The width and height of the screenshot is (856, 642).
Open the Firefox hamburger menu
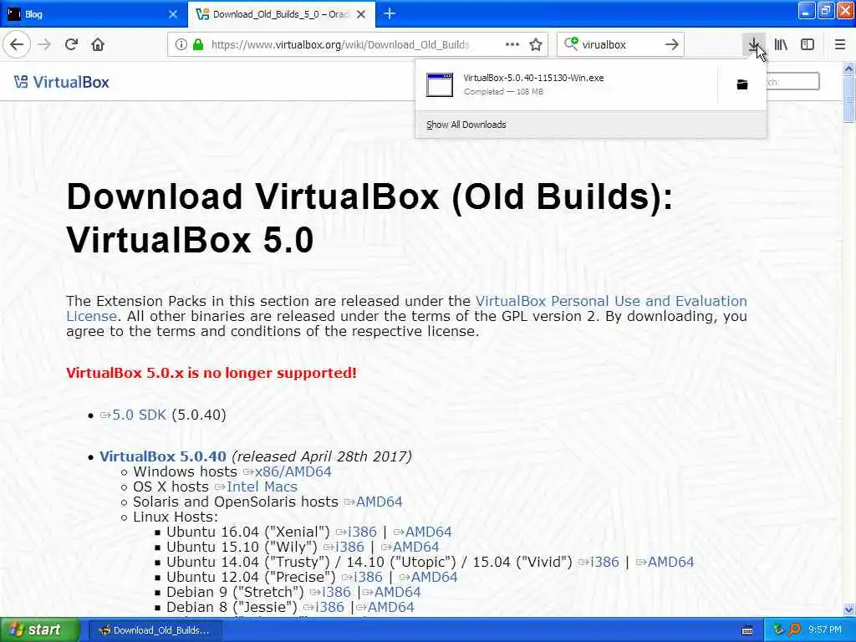[x=840, y=44]
